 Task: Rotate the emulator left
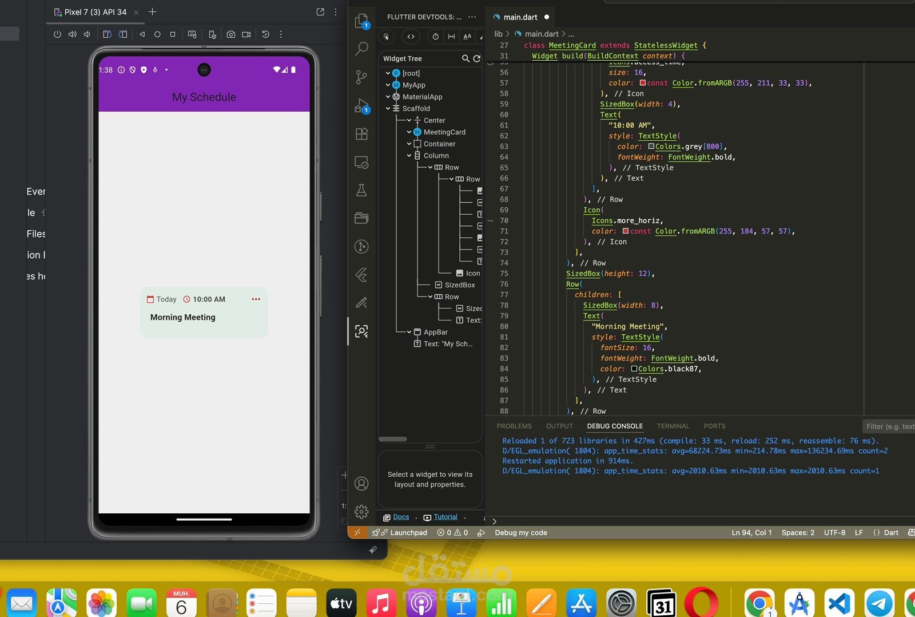[x=107, y=34]
